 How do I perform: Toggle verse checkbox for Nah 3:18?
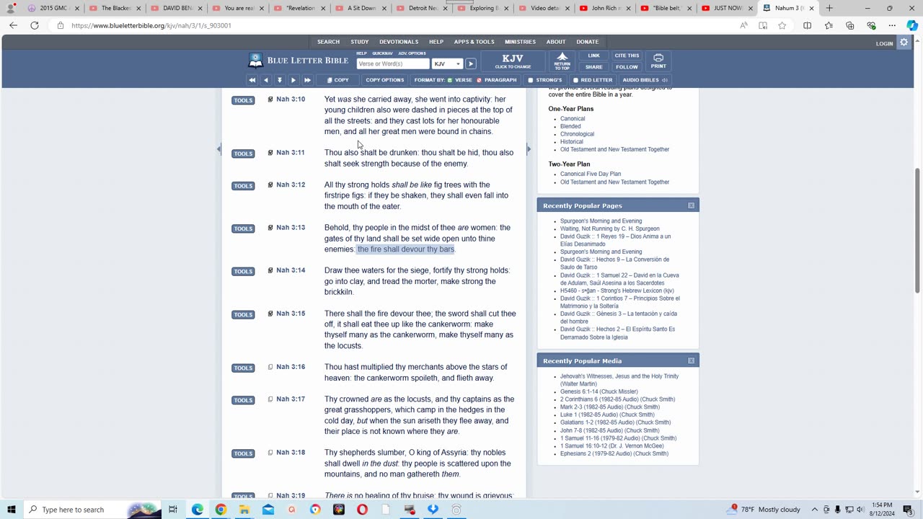pos(270,453)
